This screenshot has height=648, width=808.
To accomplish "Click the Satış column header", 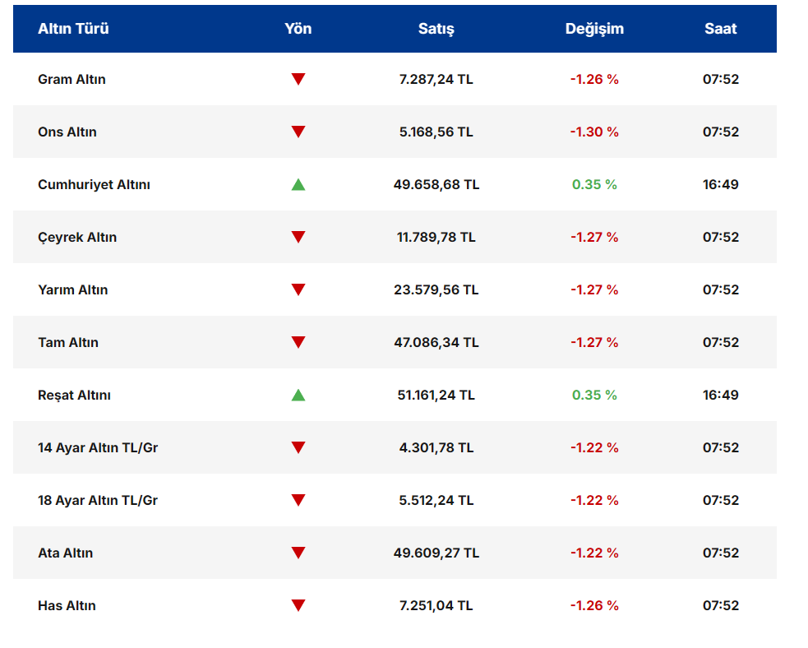I will tap(436, 29).
